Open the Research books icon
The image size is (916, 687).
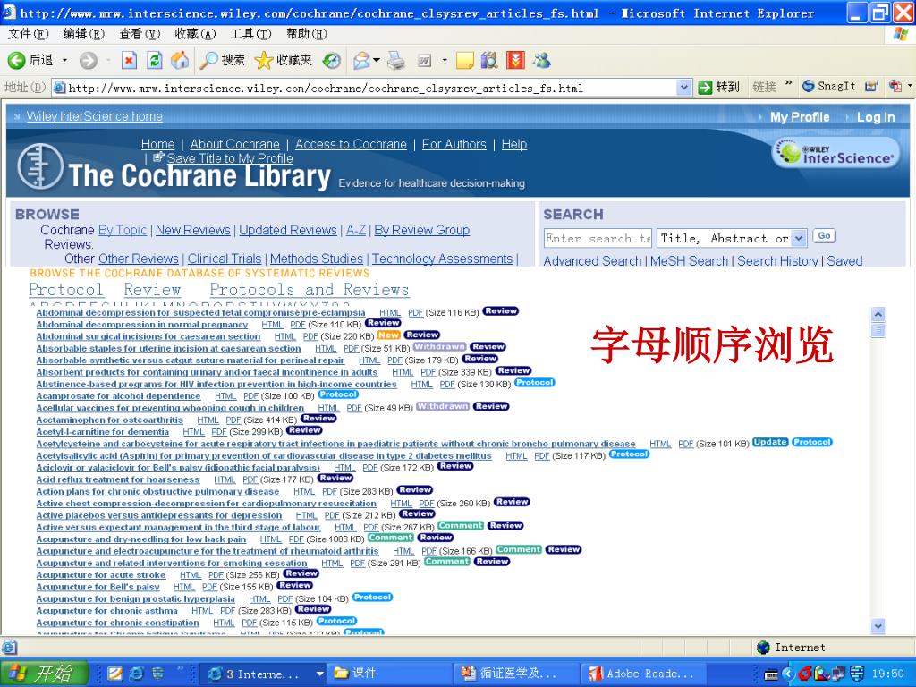[489, 60]
